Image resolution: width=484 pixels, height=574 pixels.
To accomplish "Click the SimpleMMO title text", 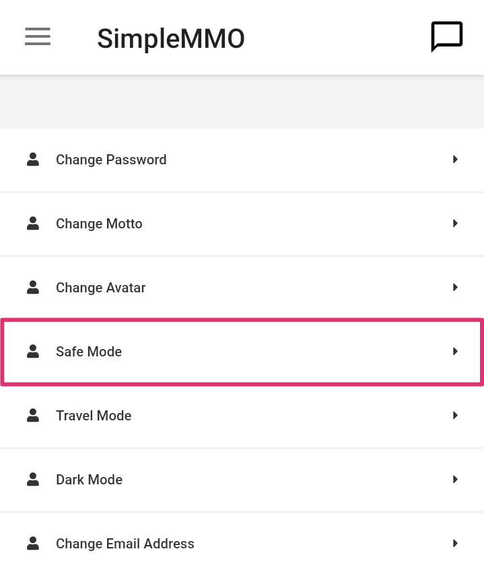I will [x=171, y=38].
